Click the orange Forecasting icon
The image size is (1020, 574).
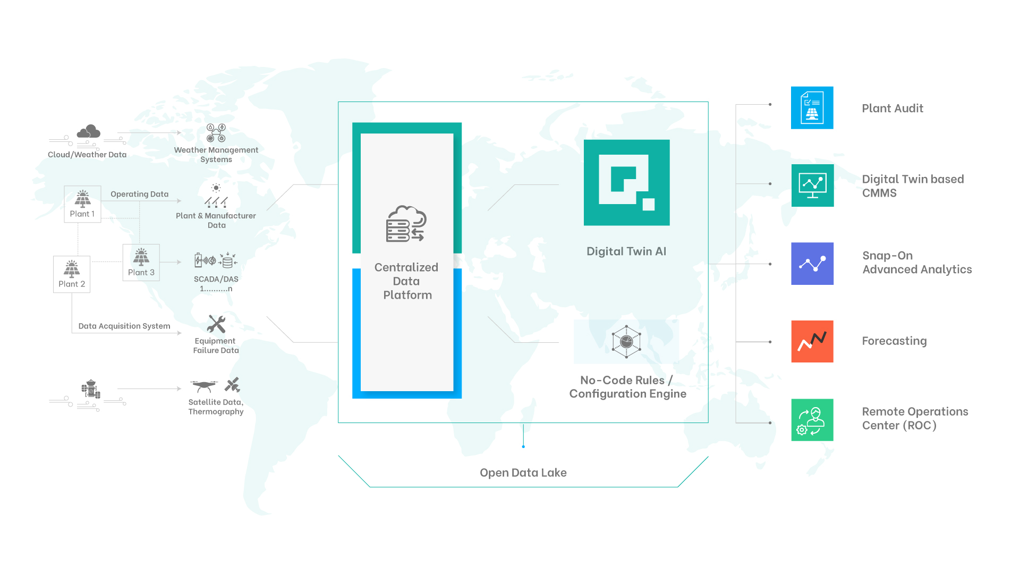coord(812,341)
